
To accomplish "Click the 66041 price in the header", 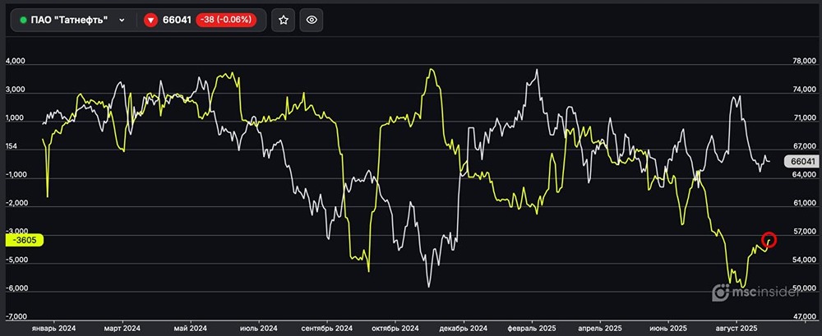I will click(x=176, y=21).
